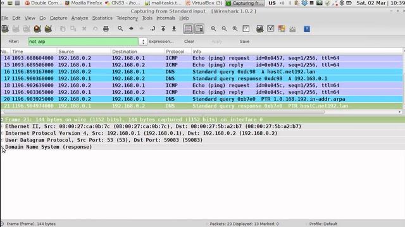This screenshot has height=227, width=405.
Task: Switch to Mozilla Firefox in taskbar
Action: (x=83, y=3)
